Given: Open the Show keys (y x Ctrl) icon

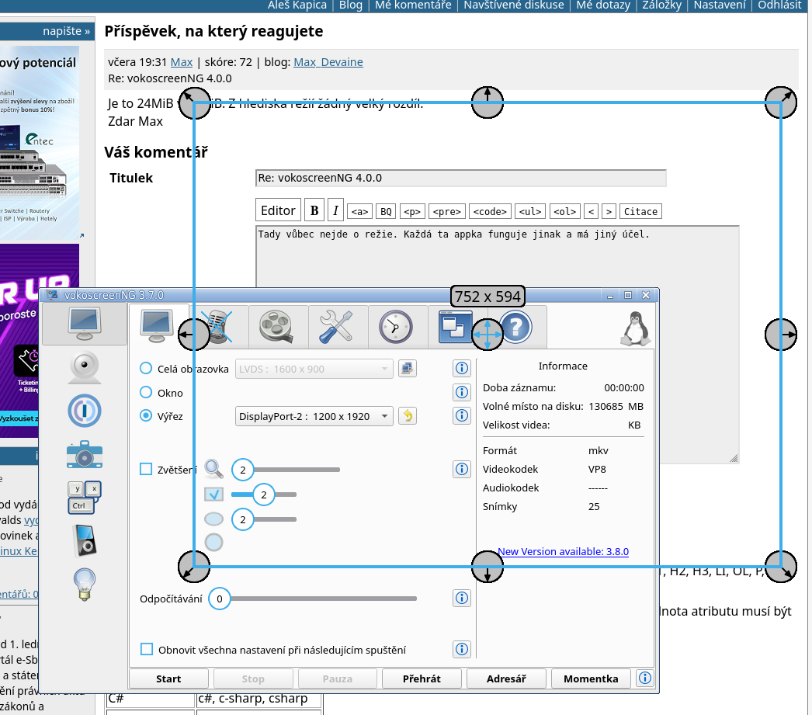Looking at the screenshot, I should coord(85,498).
